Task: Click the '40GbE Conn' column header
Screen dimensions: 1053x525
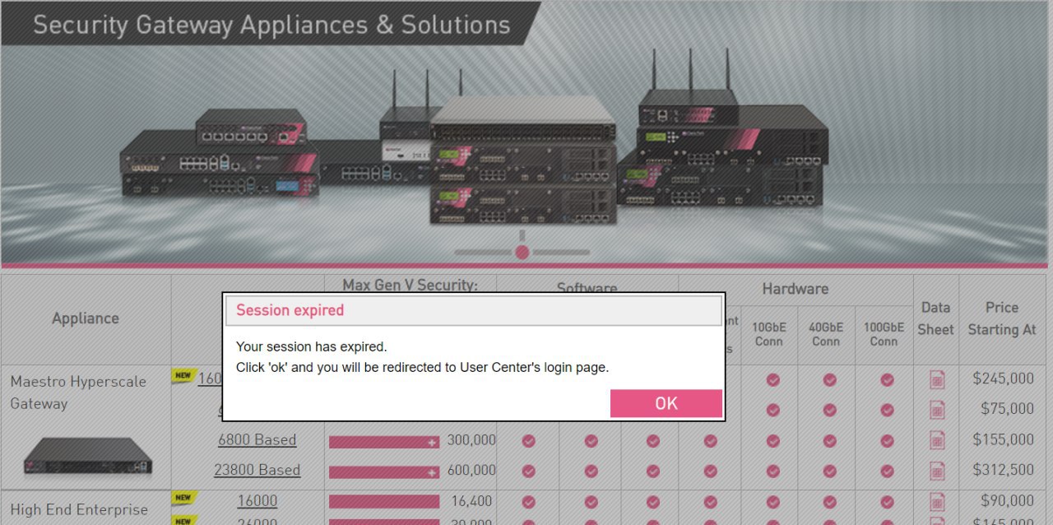Action: [826, 333]
